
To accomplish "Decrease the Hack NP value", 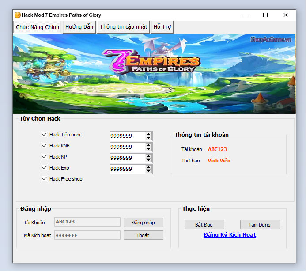I will pyautogui.click(x=149, y=160).
